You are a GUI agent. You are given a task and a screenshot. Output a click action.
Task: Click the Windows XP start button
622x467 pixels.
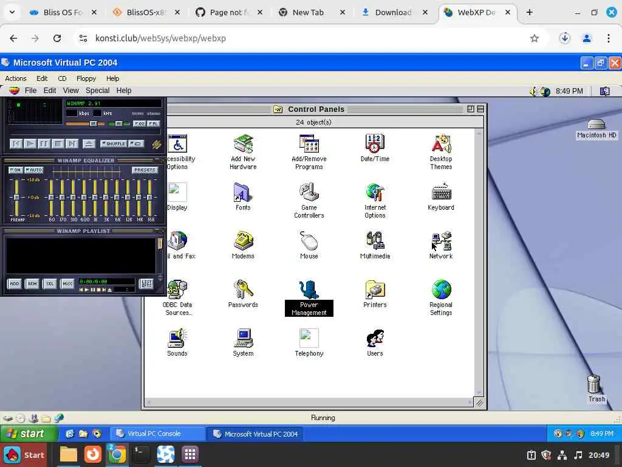29,434
